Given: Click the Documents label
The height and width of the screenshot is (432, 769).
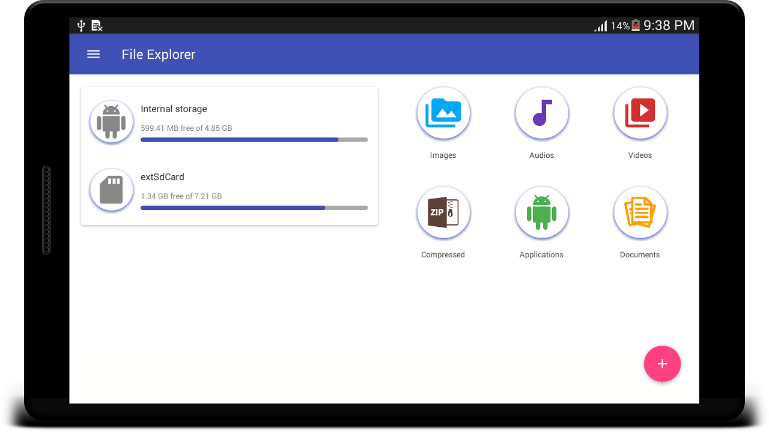Looking at the screenshot, I should 640,255.
